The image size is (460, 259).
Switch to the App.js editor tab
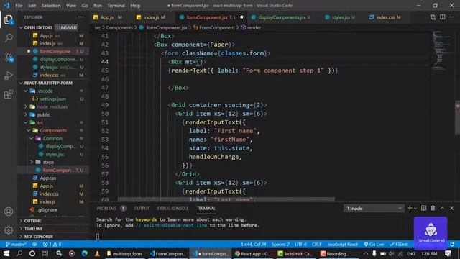point(107,17)
